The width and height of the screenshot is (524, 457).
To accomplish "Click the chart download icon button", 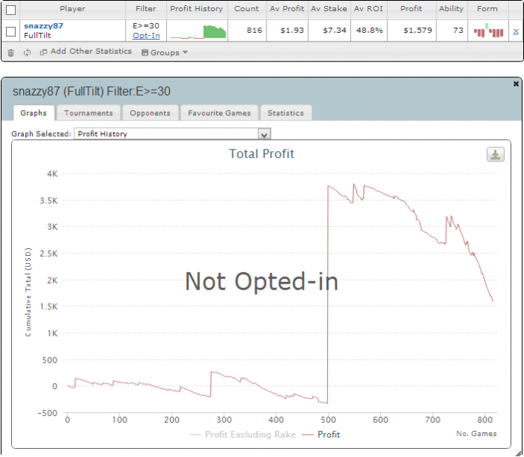I will click(x=496, y=155).
